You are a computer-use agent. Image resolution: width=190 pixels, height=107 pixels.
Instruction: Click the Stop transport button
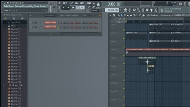point(68,7)
